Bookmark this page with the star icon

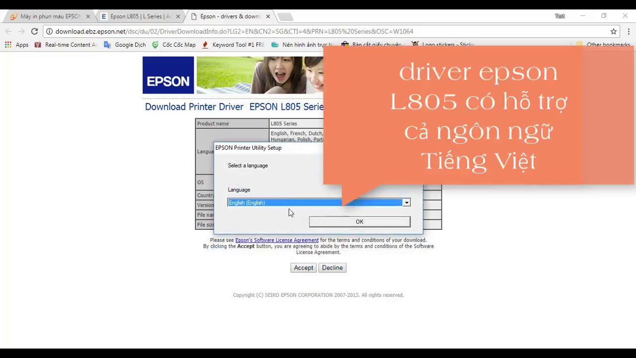pos(614,31)
